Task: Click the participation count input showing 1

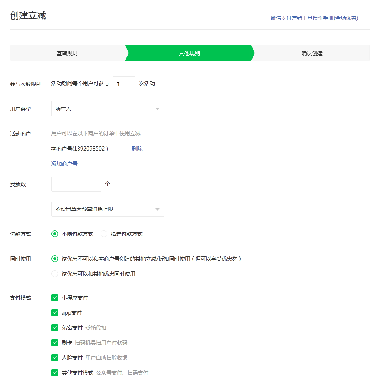Action: (x=124, y=84)
